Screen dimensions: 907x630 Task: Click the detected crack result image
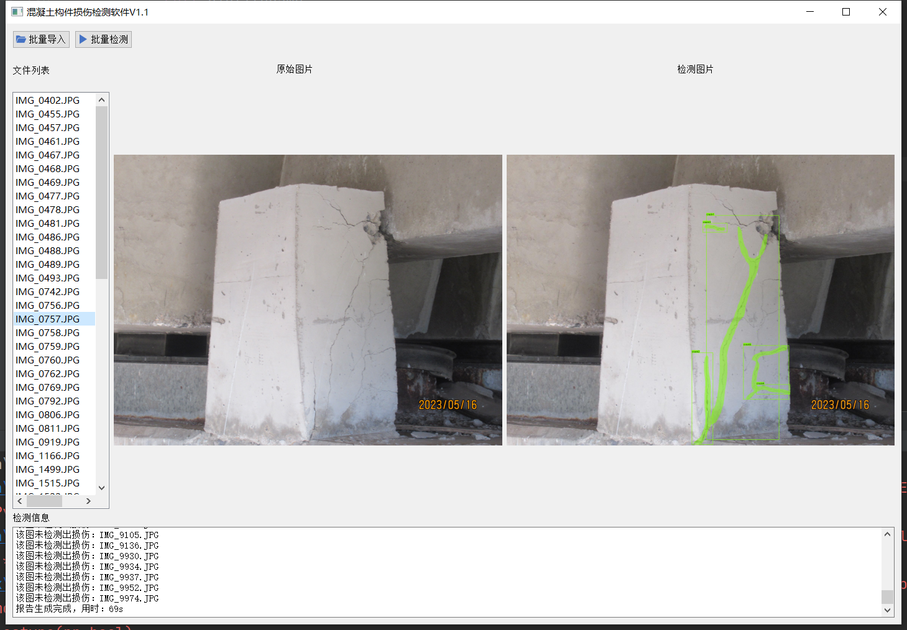pos(700,300)
